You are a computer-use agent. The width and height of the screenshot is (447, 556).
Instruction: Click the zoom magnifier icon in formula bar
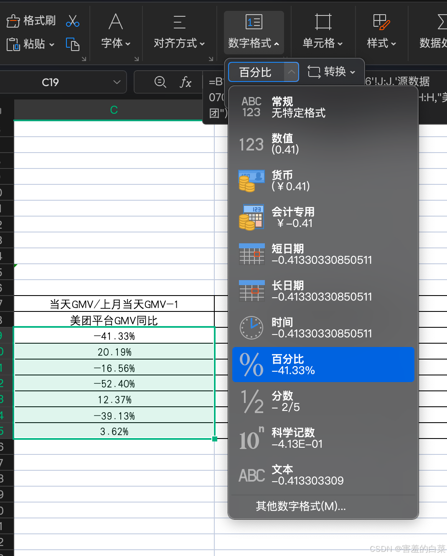tap(160, 82)
